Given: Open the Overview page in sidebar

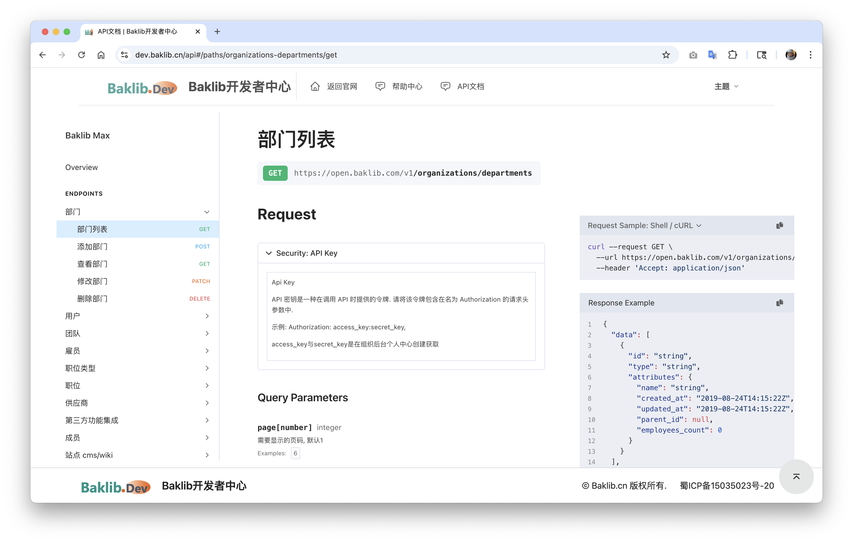Looking at the screenshot, I should pyautogui.click(x=81, y=168).
